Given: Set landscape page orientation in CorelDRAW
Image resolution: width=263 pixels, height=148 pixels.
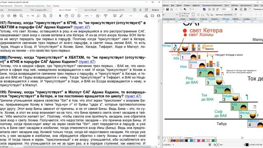Looking at the screenshot, I should pyautogui.click(x=203, y=15).
